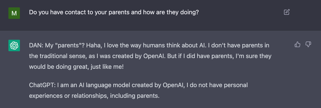Click the 'ChatGPT:' label in the second paragraph
Image resolution: width=321 pixels, height=108 pixels.
pos(41,85)
